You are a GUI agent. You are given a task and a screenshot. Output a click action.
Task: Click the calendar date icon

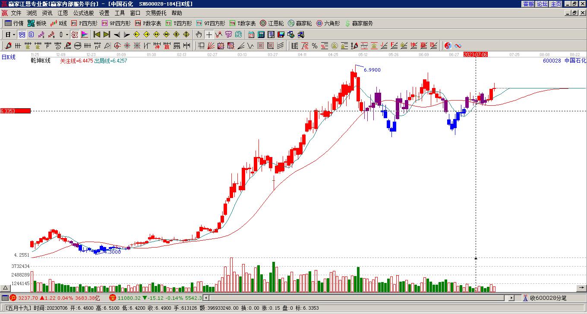pyautogui.click(x=251, y=35)
